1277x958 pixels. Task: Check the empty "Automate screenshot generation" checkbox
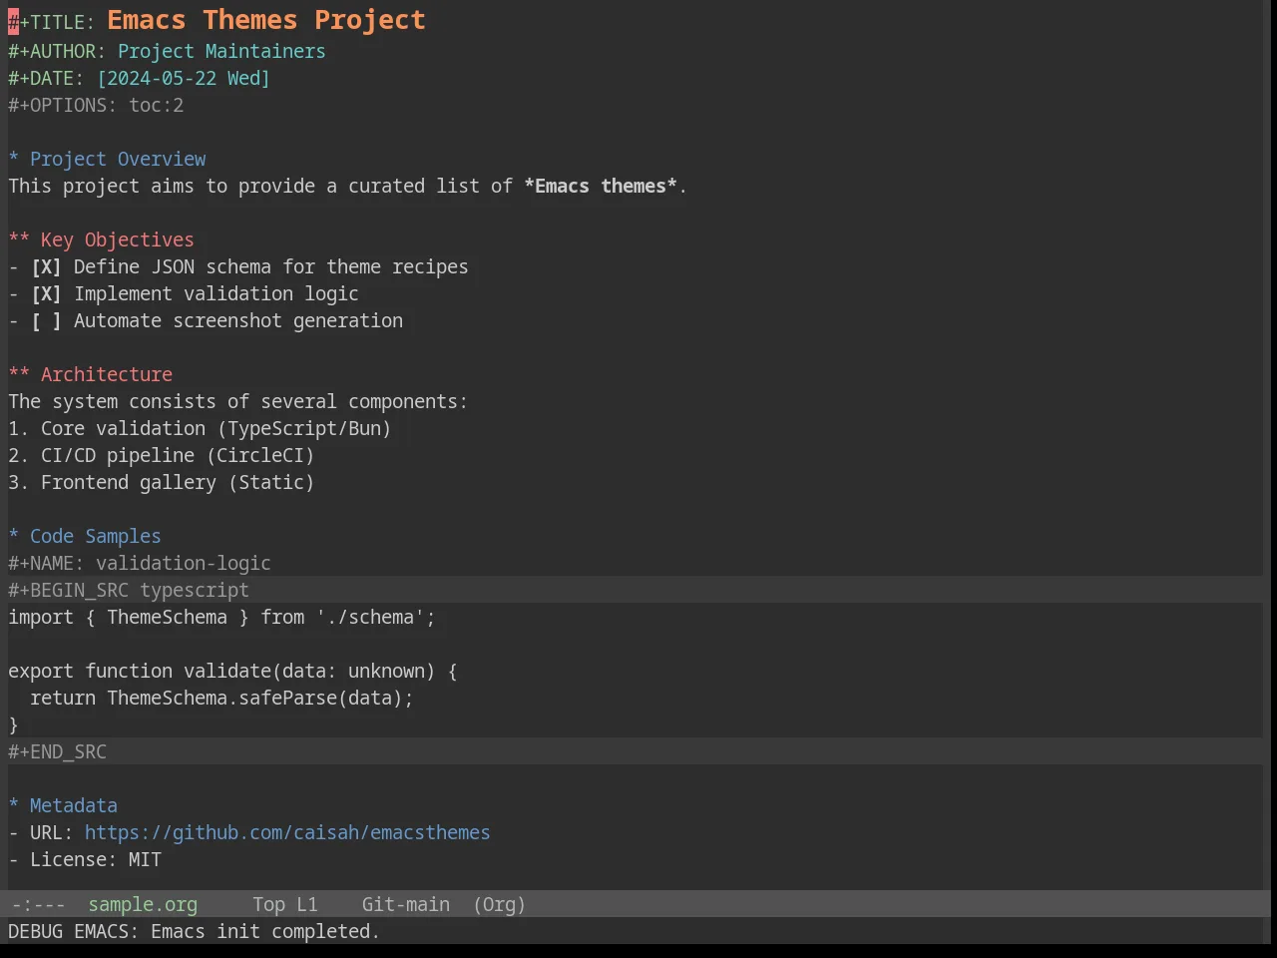click(x=46, y=321)
